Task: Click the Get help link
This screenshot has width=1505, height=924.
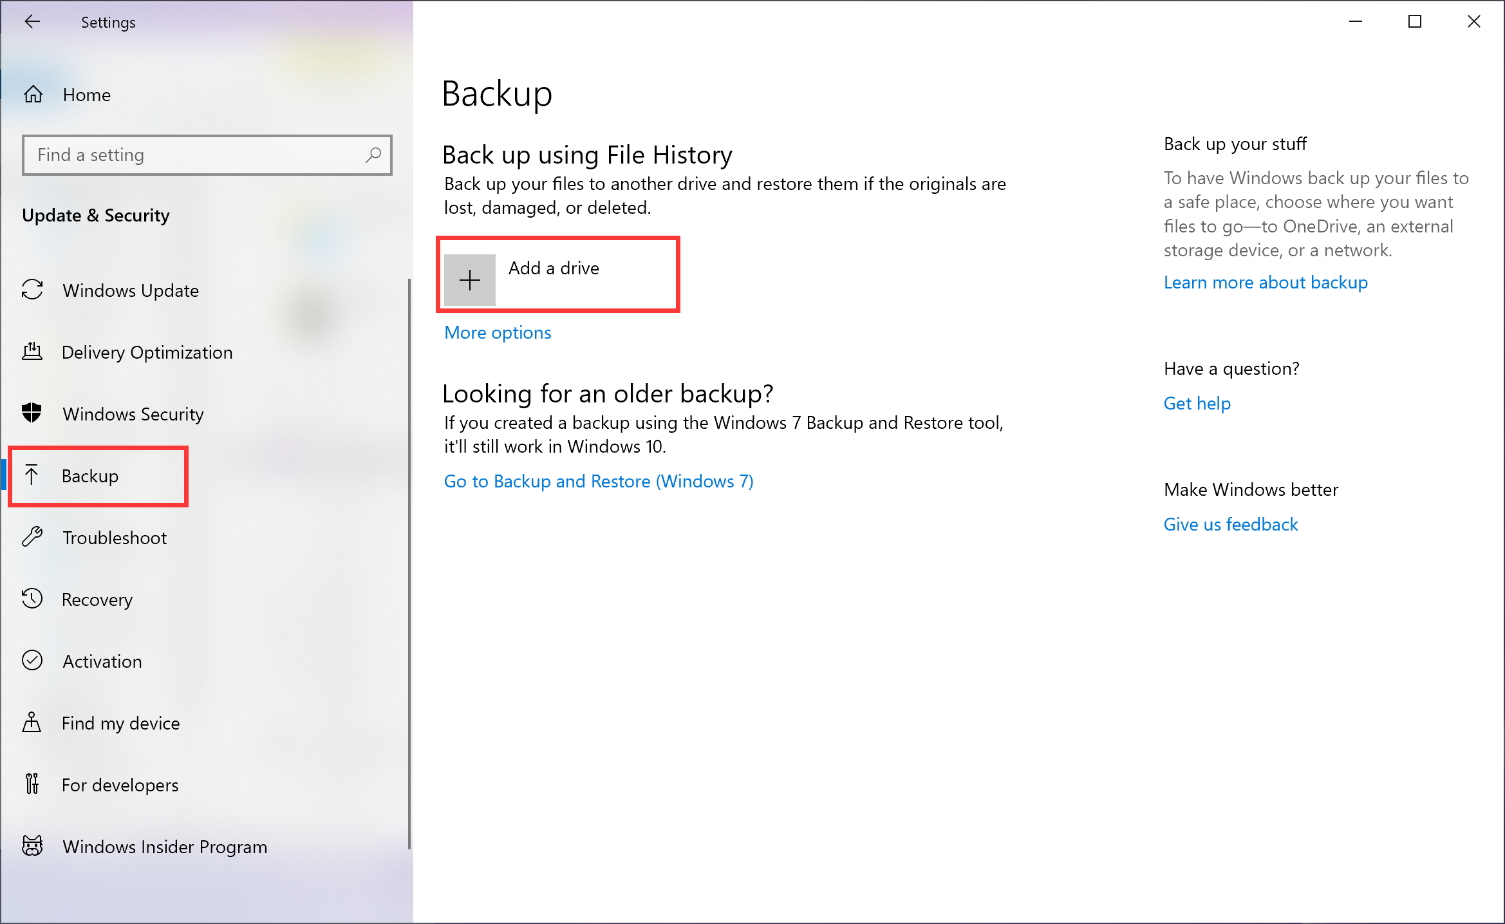Action: tap(1197, 403)
